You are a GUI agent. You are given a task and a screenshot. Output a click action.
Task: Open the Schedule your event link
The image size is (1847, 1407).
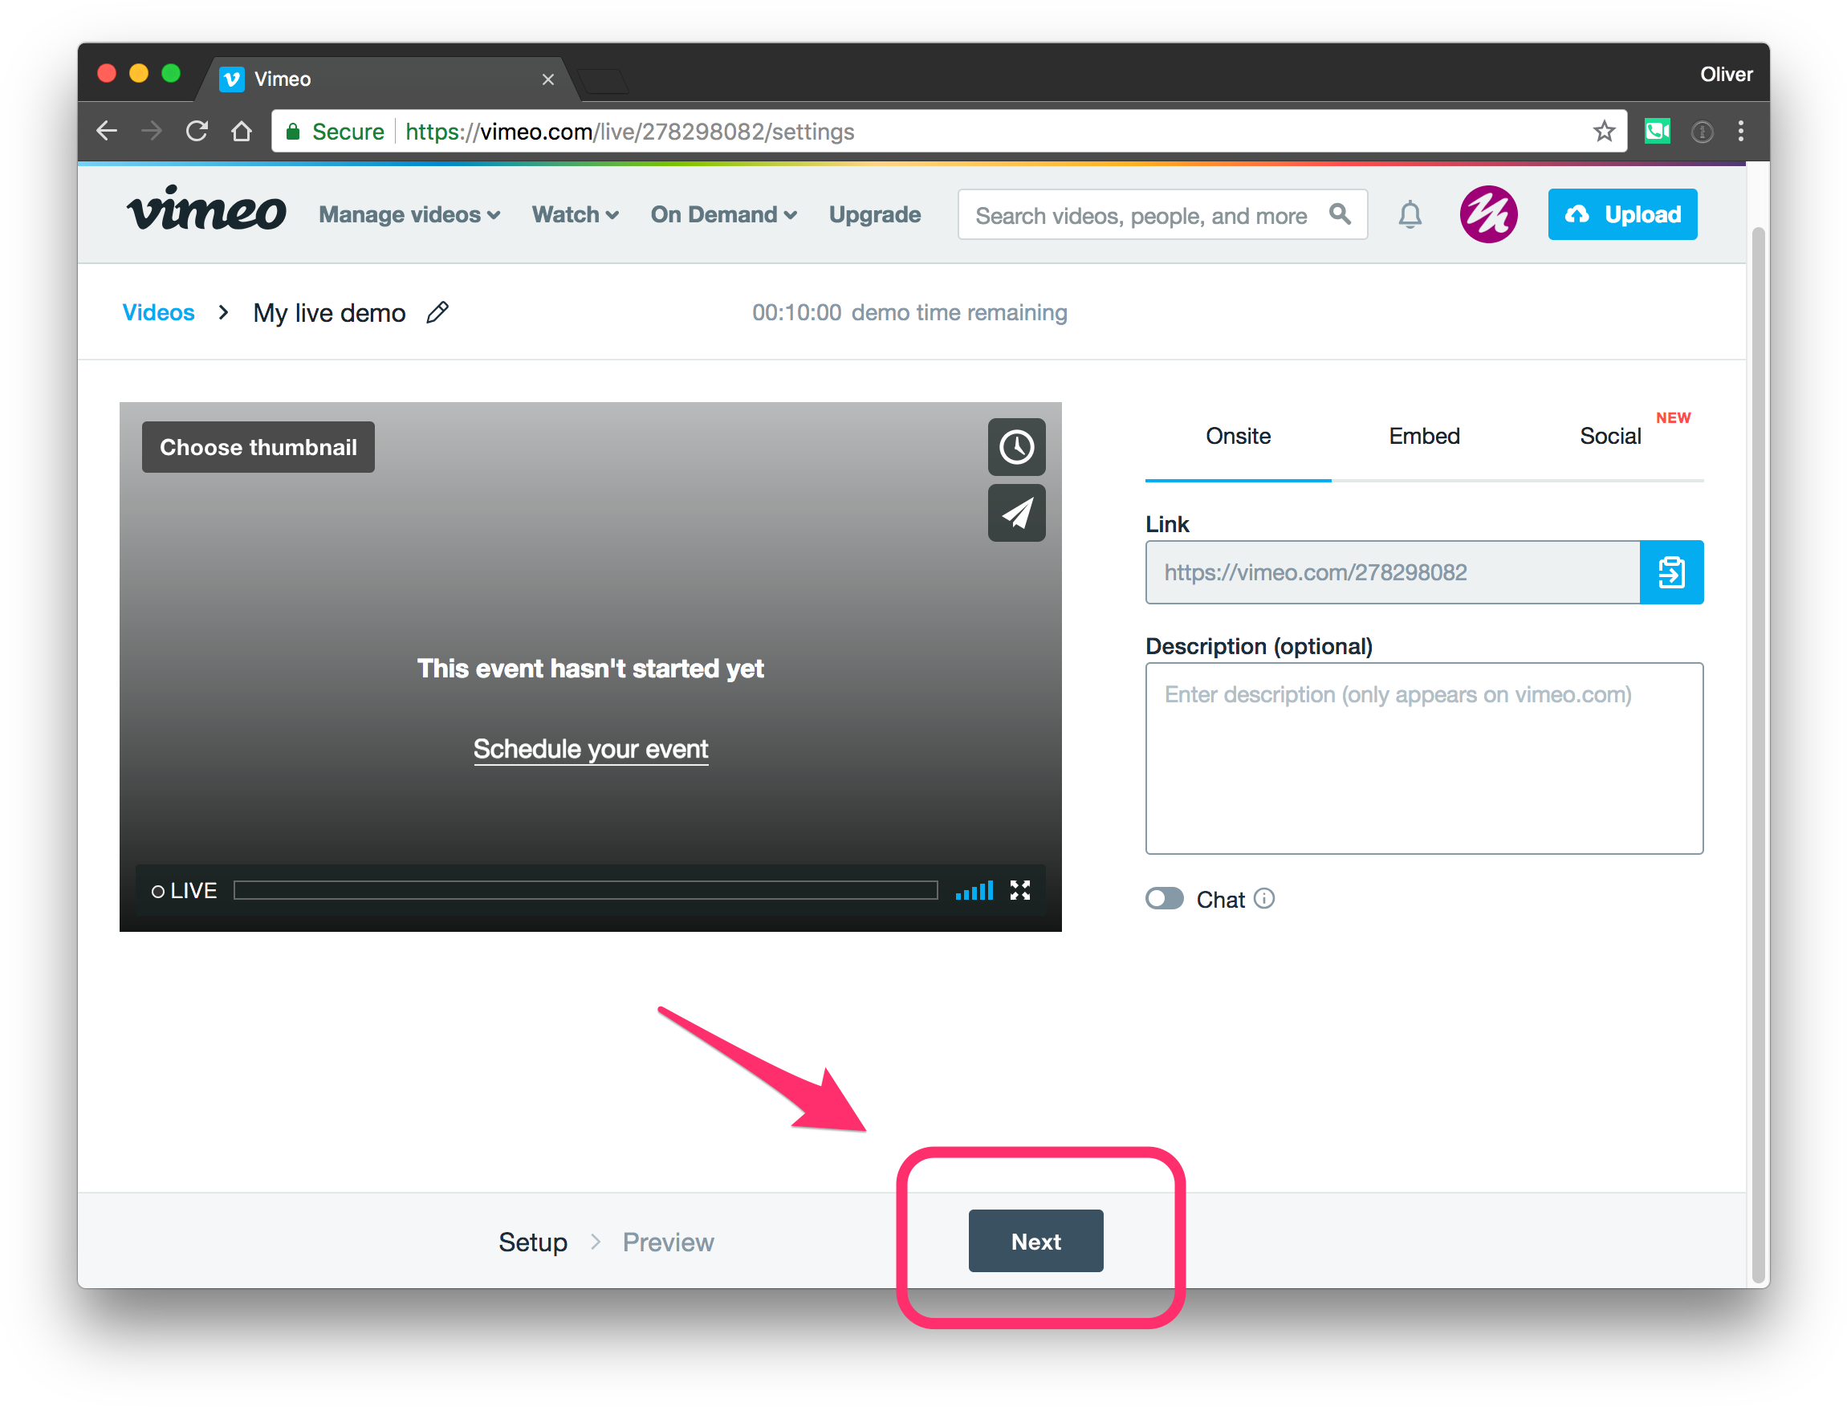tap(591, 749)
